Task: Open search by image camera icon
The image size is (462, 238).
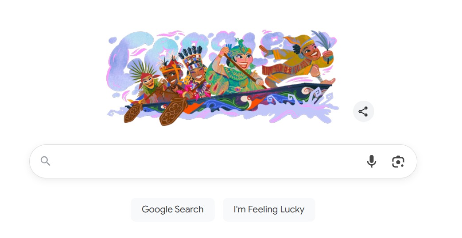Action: pos(398,162)
